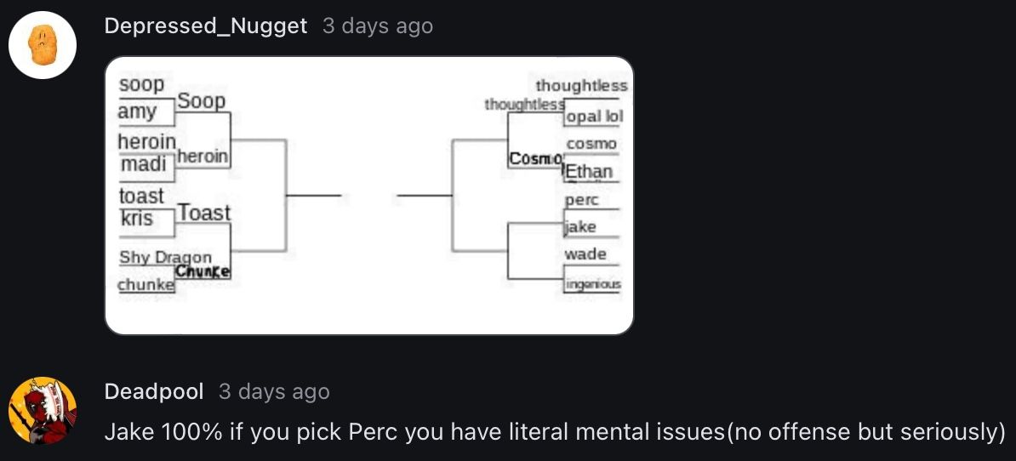Viewport: 1016px width, 461px height.
Task: Click the timestamp next to Deadpool
Action: coord(274,391)
